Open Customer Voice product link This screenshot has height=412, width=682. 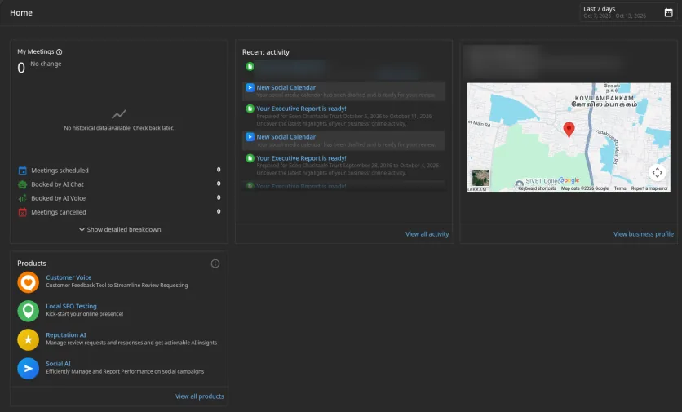69,277
